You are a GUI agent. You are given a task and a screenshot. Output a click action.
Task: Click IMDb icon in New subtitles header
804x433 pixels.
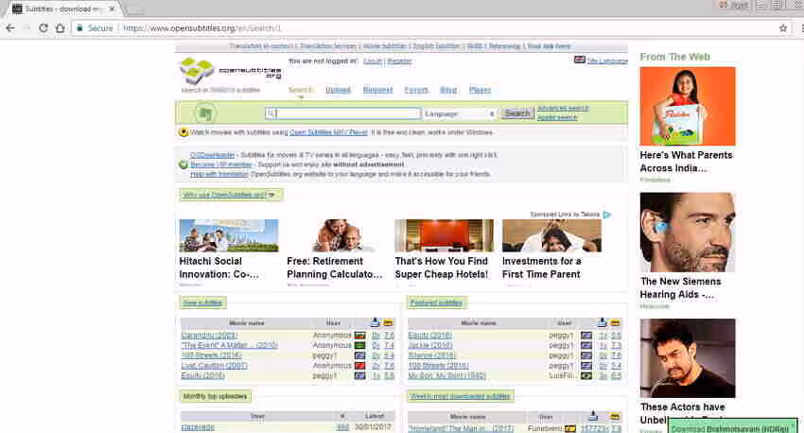click(388, 322)
